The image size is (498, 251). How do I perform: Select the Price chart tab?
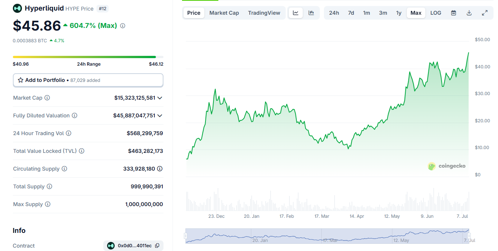click(194, 13)
